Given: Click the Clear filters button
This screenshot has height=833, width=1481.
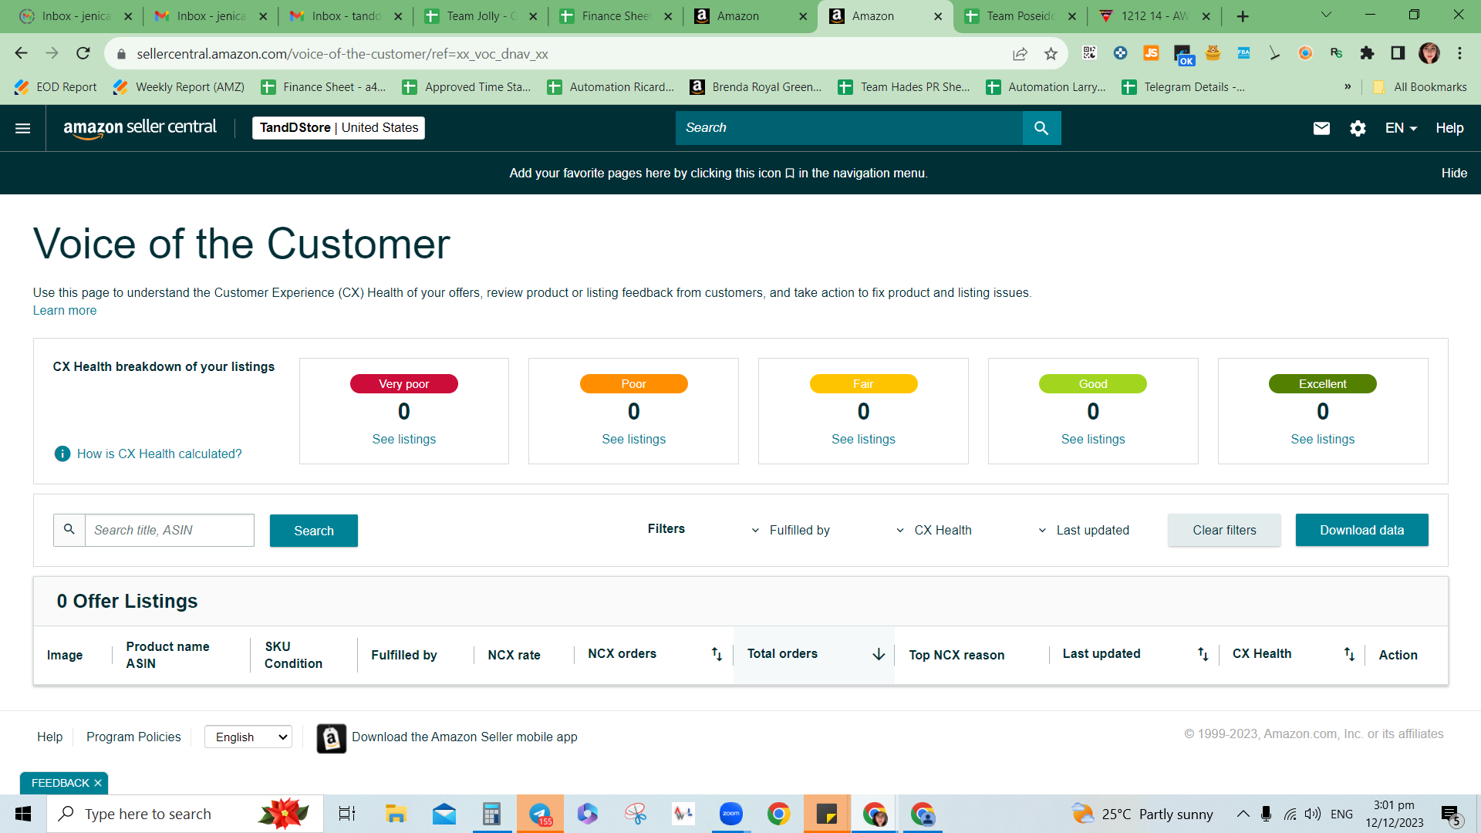Looking at the screenshot, I should (x=1224, y=530).
